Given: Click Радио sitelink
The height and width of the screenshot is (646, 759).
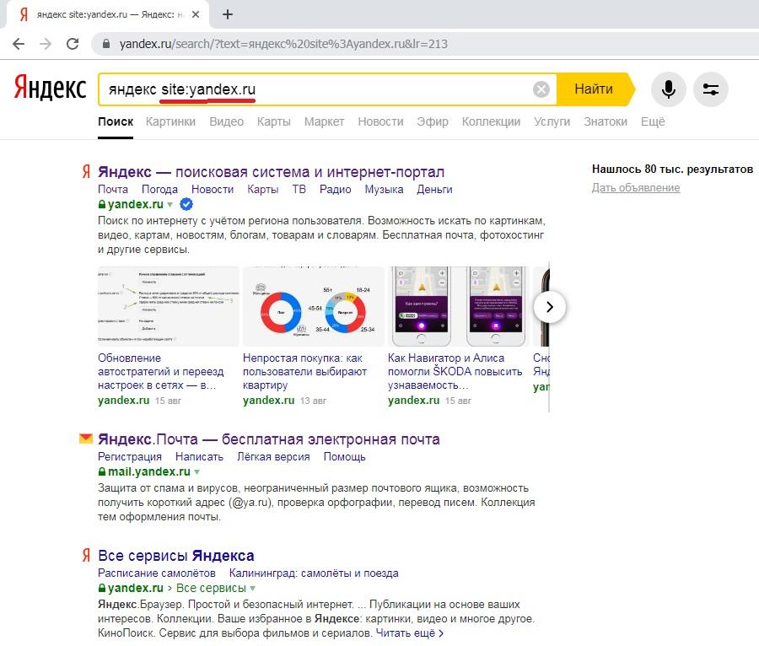Looking at the screenshot, I should (336, 189).
